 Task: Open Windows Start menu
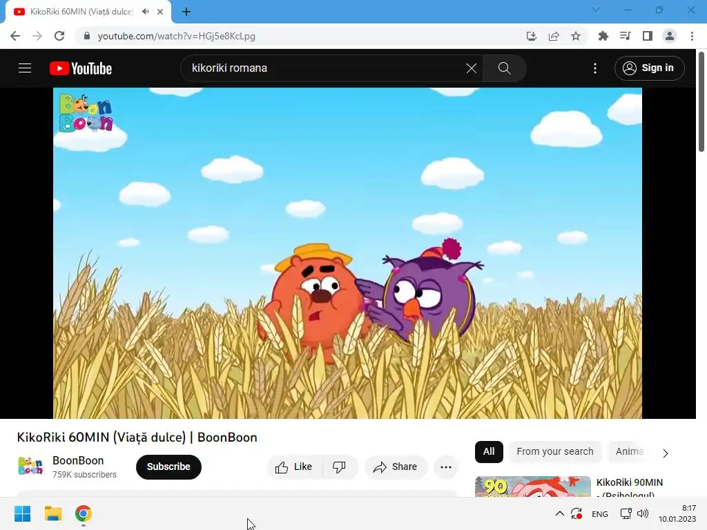click(23, 513)
